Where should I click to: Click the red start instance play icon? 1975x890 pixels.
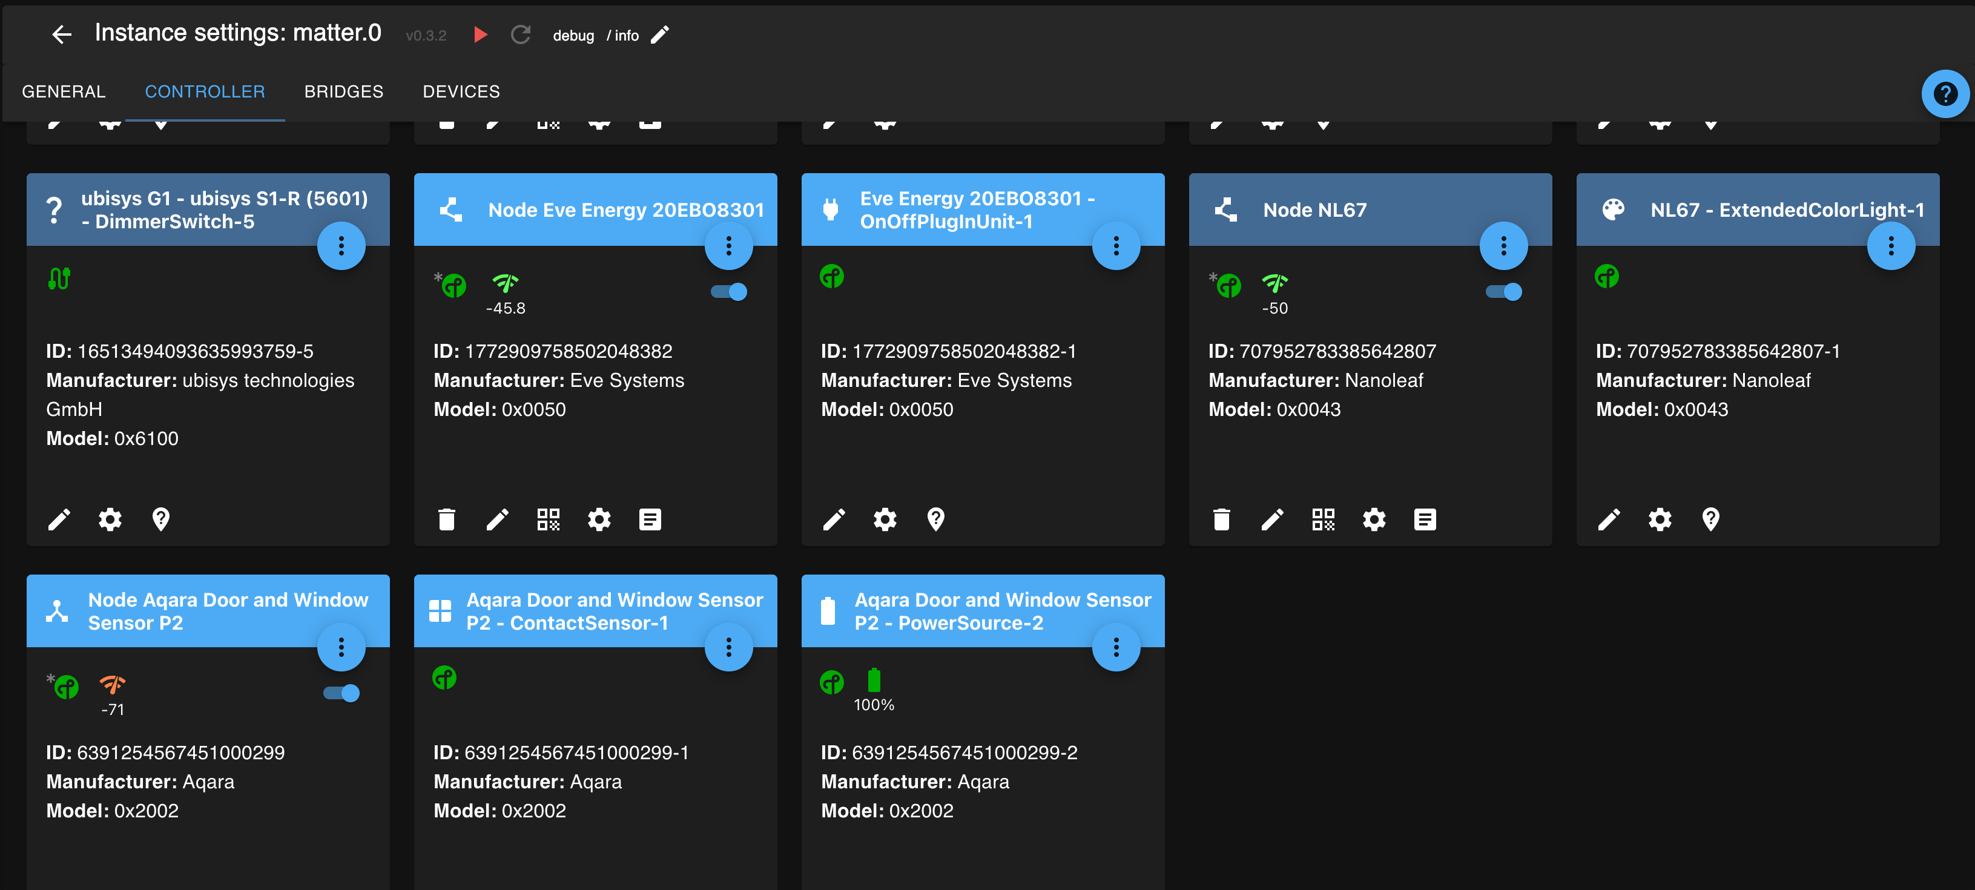[480, 35]
